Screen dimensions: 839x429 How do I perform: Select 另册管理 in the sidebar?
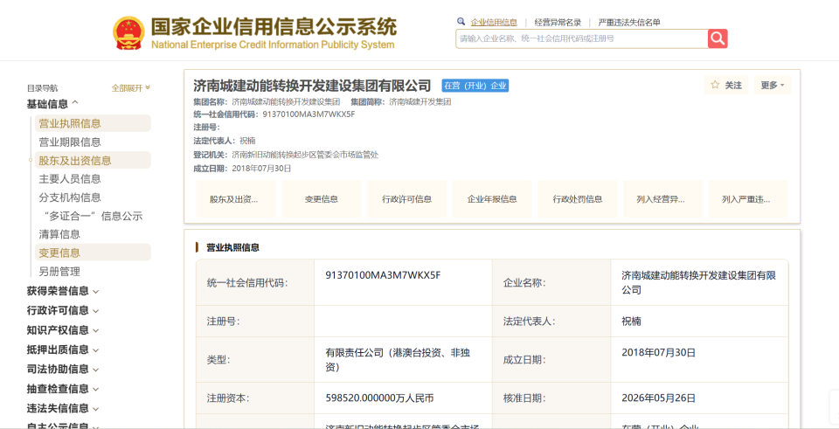tap(59, 271)
